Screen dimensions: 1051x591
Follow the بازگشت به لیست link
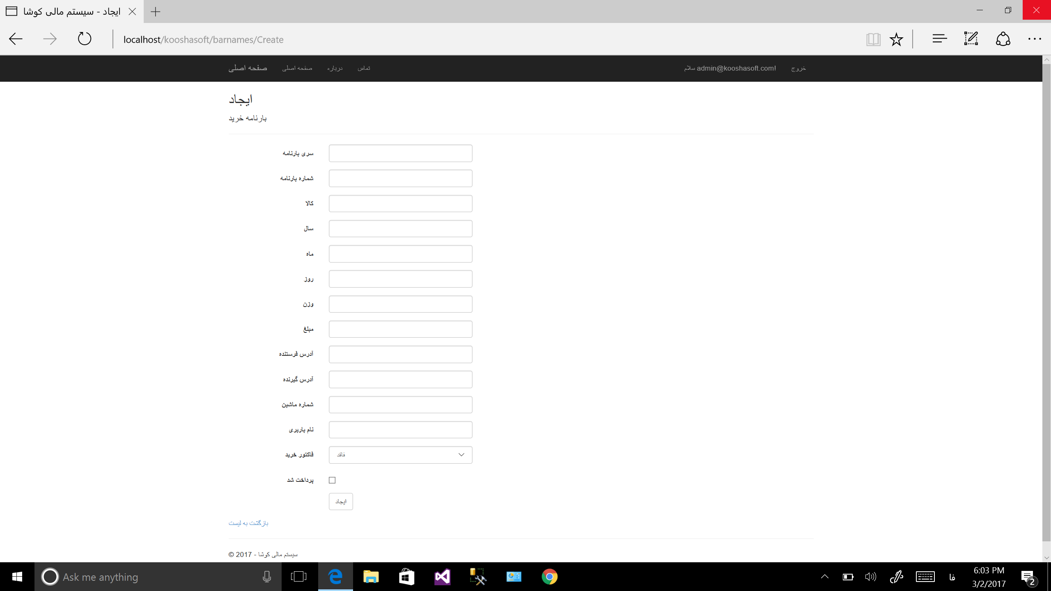point(248,523)
